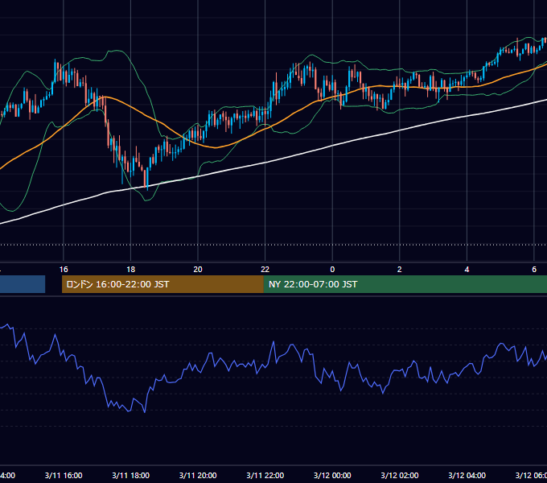Click the 3/11 16:00 time label
This screenshot has height=483, width=547.
[64, 475]
